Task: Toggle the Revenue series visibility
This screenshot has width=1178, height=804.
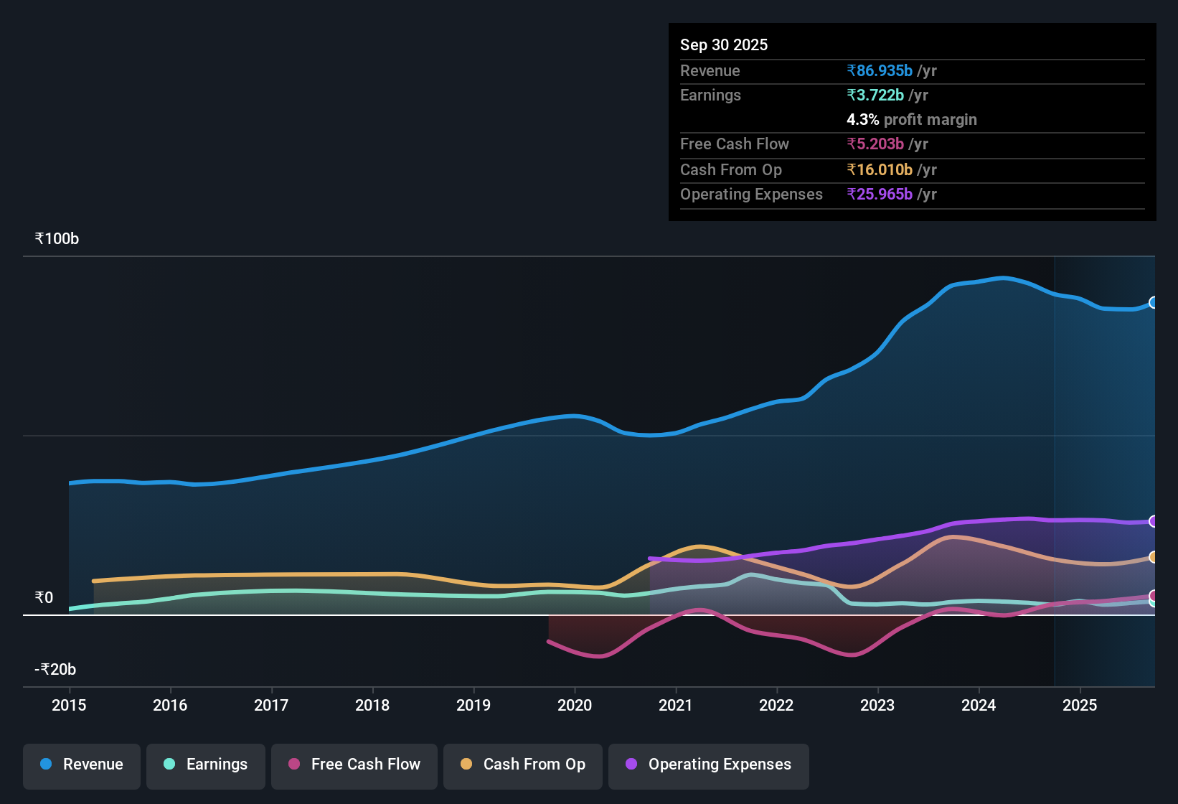Action: point(81,765)
